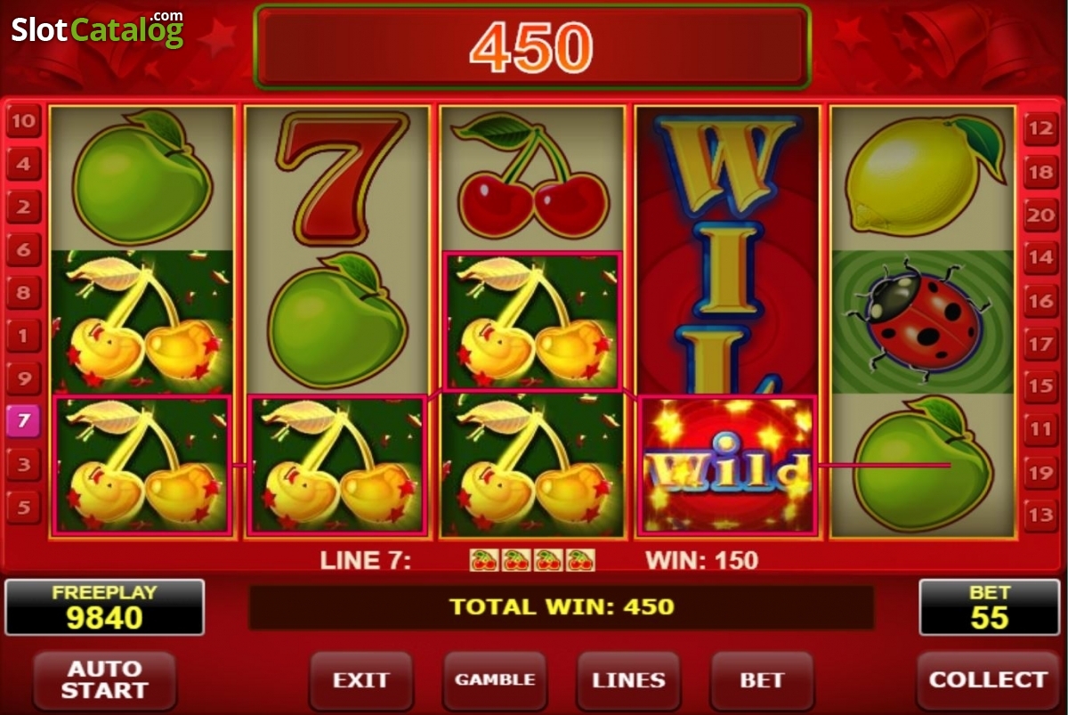Viewport: 1068px width, 715px height.
Task: Click COLLECT to take winnings
Action: click(988, 680)
